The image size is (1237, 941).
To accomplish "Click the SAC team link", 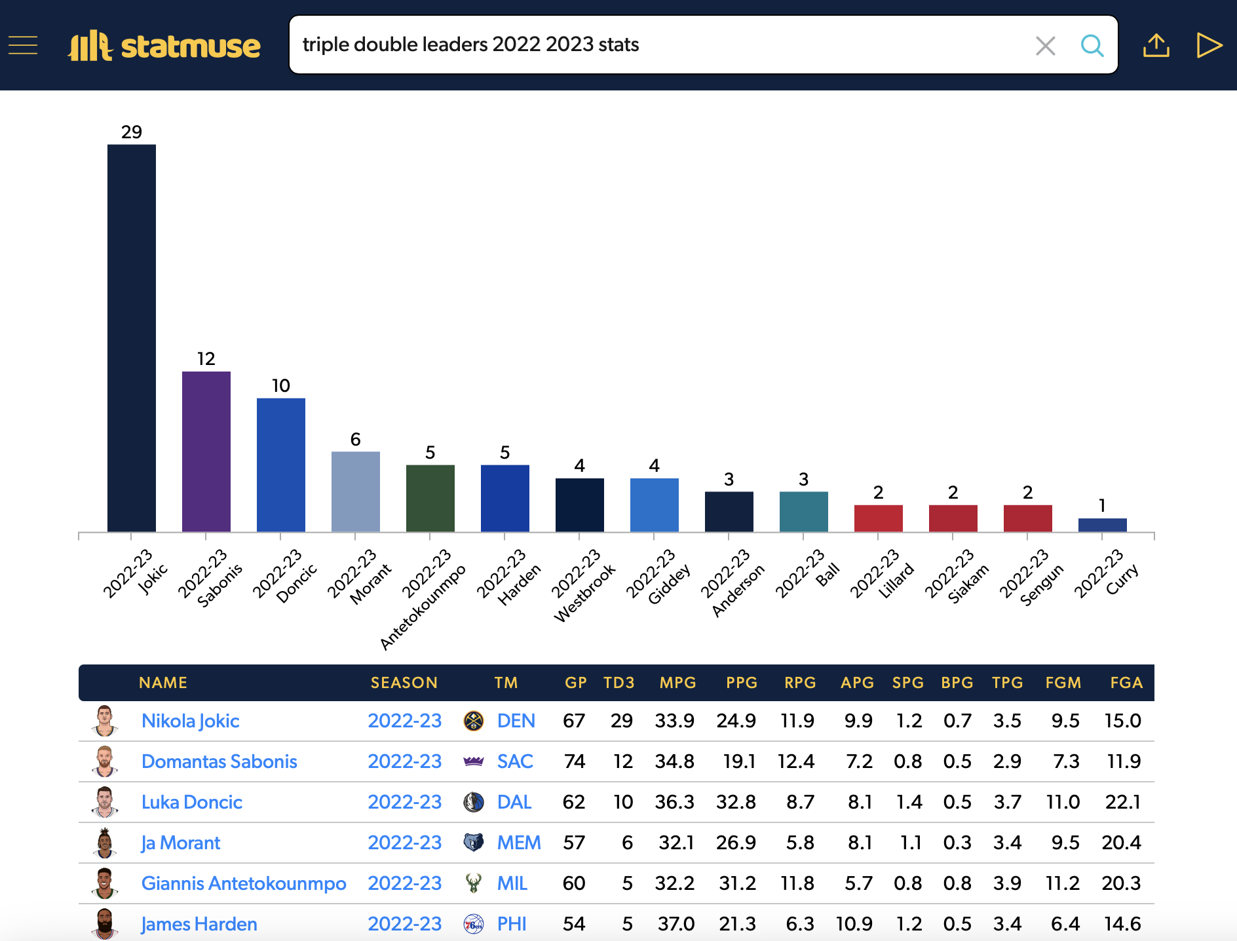I will (x=515, y=761).
